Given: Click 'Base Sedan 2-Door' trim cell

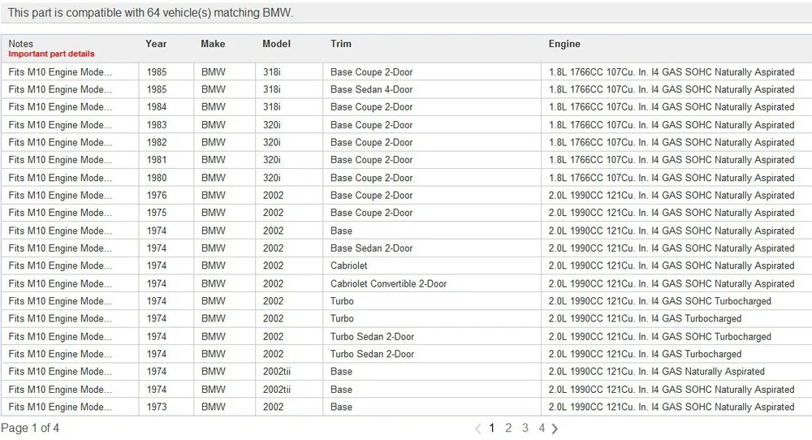Looking at the screenshot, I should (371, 248).
